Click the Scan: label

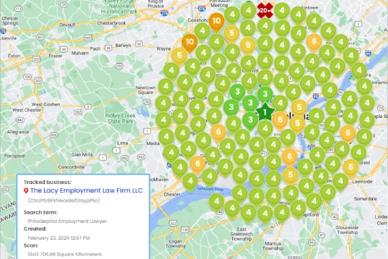click(x=31, y=245)
